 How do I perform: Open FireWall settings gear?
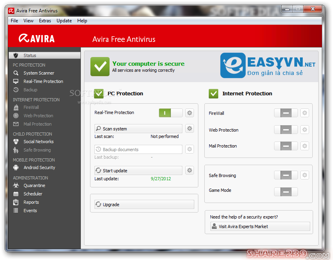pyautogui.click(x=305, y=113)
